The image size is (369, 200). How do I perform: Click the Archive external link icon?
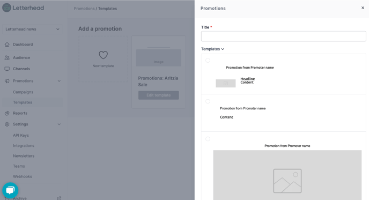[x=59, y=198]
